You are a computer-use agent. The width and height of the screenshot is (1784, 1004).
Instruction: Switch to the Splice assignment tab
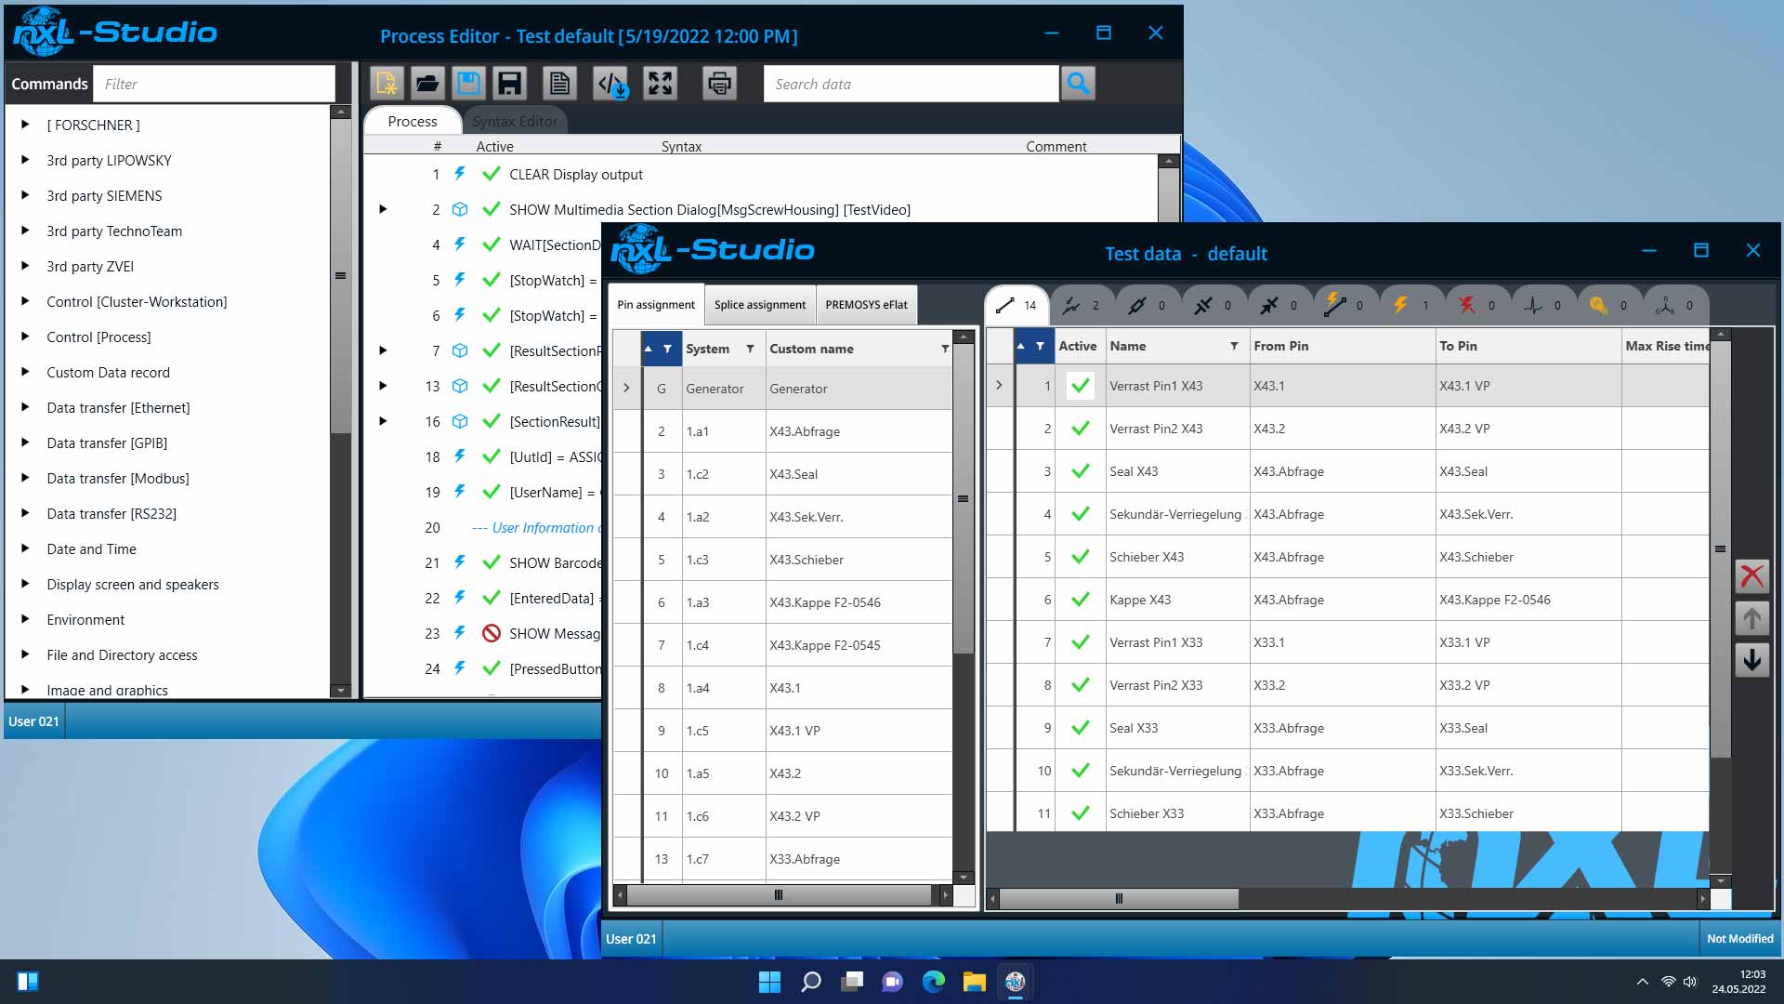(x=759, y=305)
